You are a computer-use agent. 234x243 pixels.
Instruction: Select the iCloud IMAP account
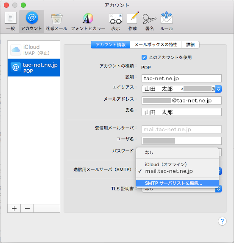tap(34, 50)
